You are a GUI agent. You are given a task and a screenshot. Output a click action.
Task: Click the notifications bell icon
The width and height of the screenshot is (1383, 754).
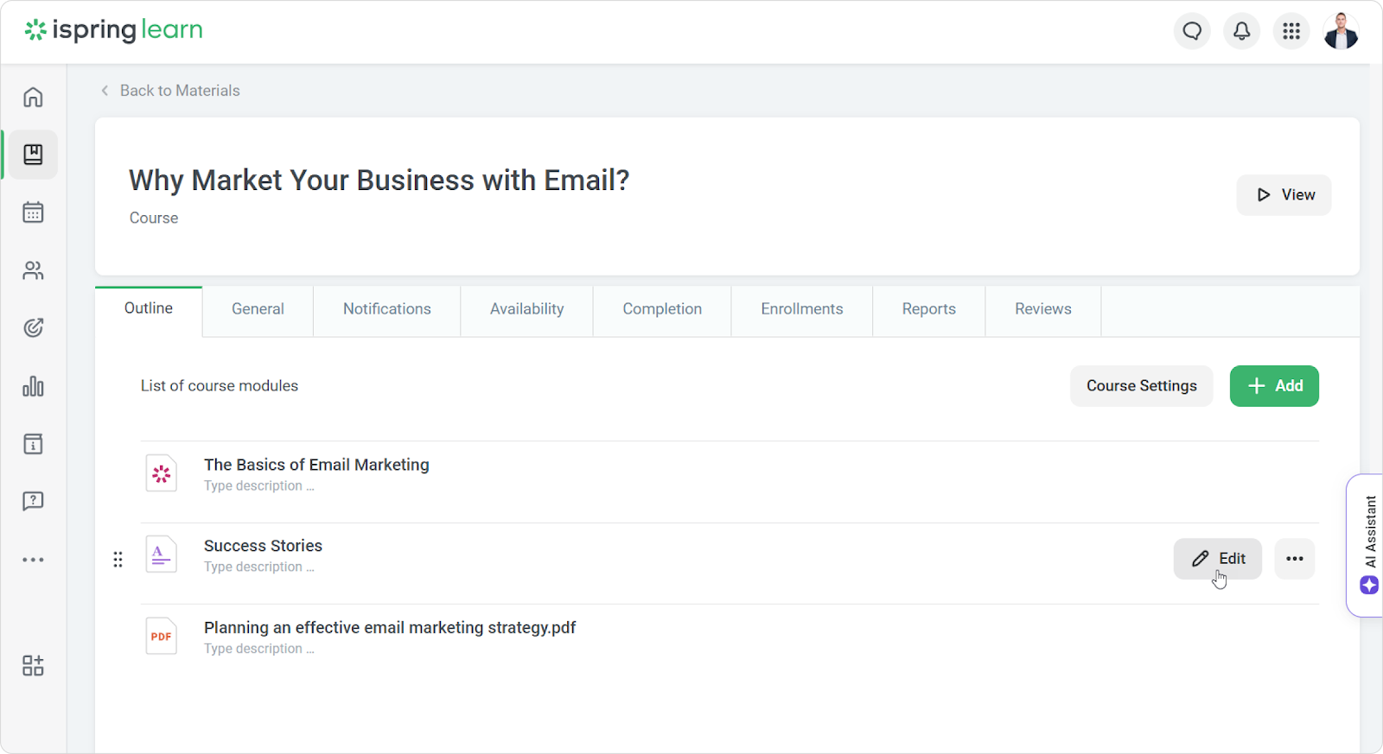pyautogui.click(x=1241, y=32)
